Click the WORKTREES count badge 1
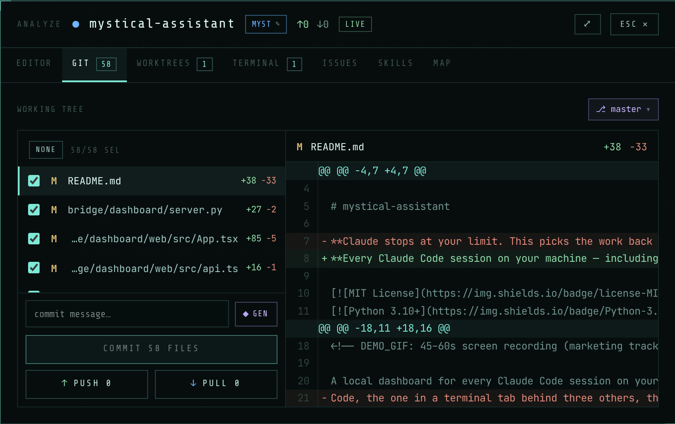The image size is (675, 424). pyautogui.click(x=205, y=64)
